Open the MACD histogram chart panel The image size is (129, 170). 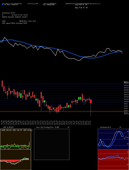(15, 160)
